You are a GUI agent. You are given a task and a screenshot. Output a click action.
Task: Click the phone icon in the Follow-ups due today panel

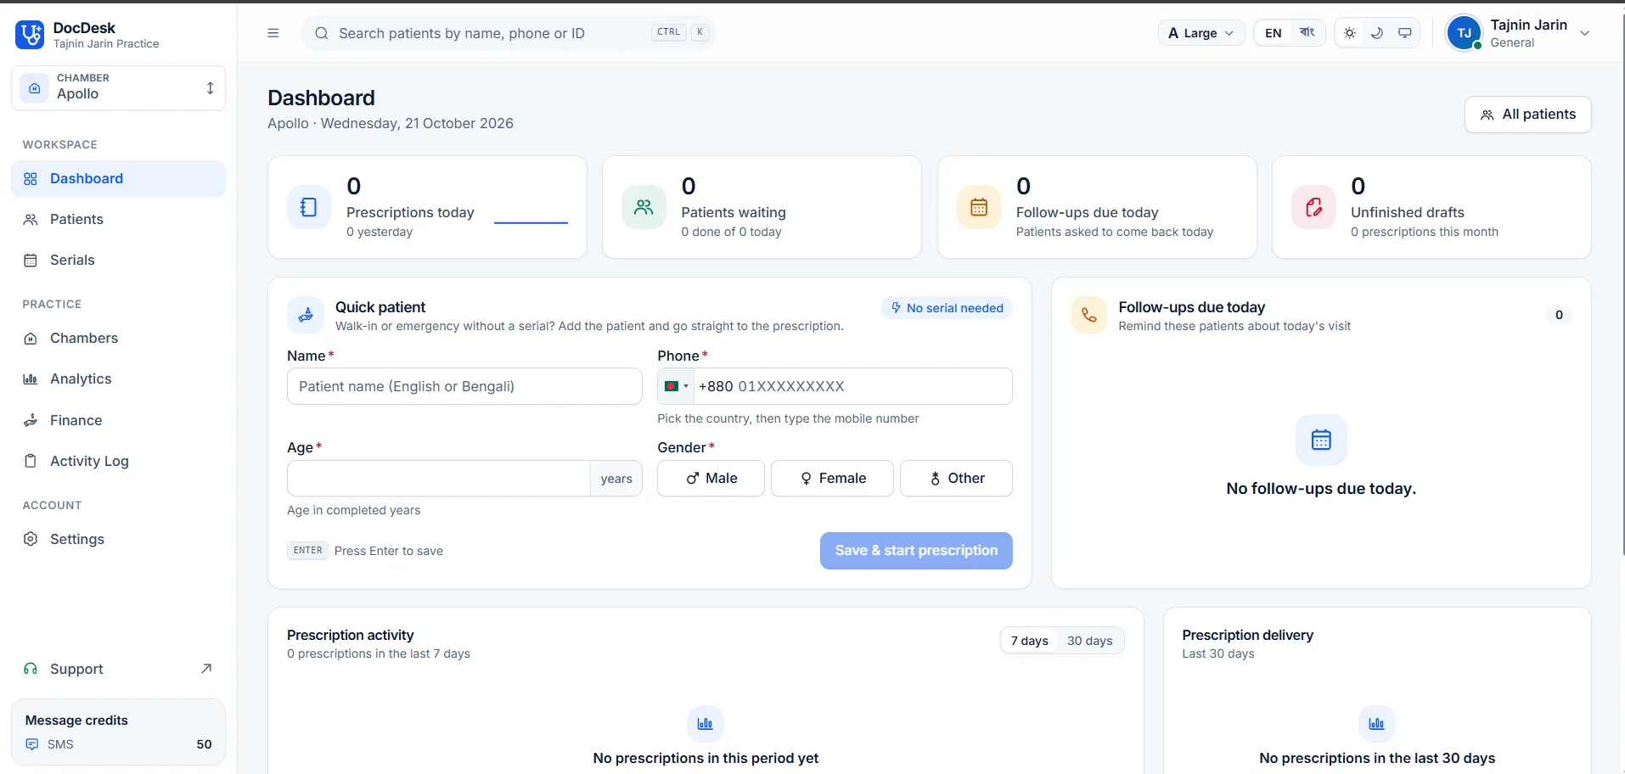pyautogui.click(x=1089, y=315)
